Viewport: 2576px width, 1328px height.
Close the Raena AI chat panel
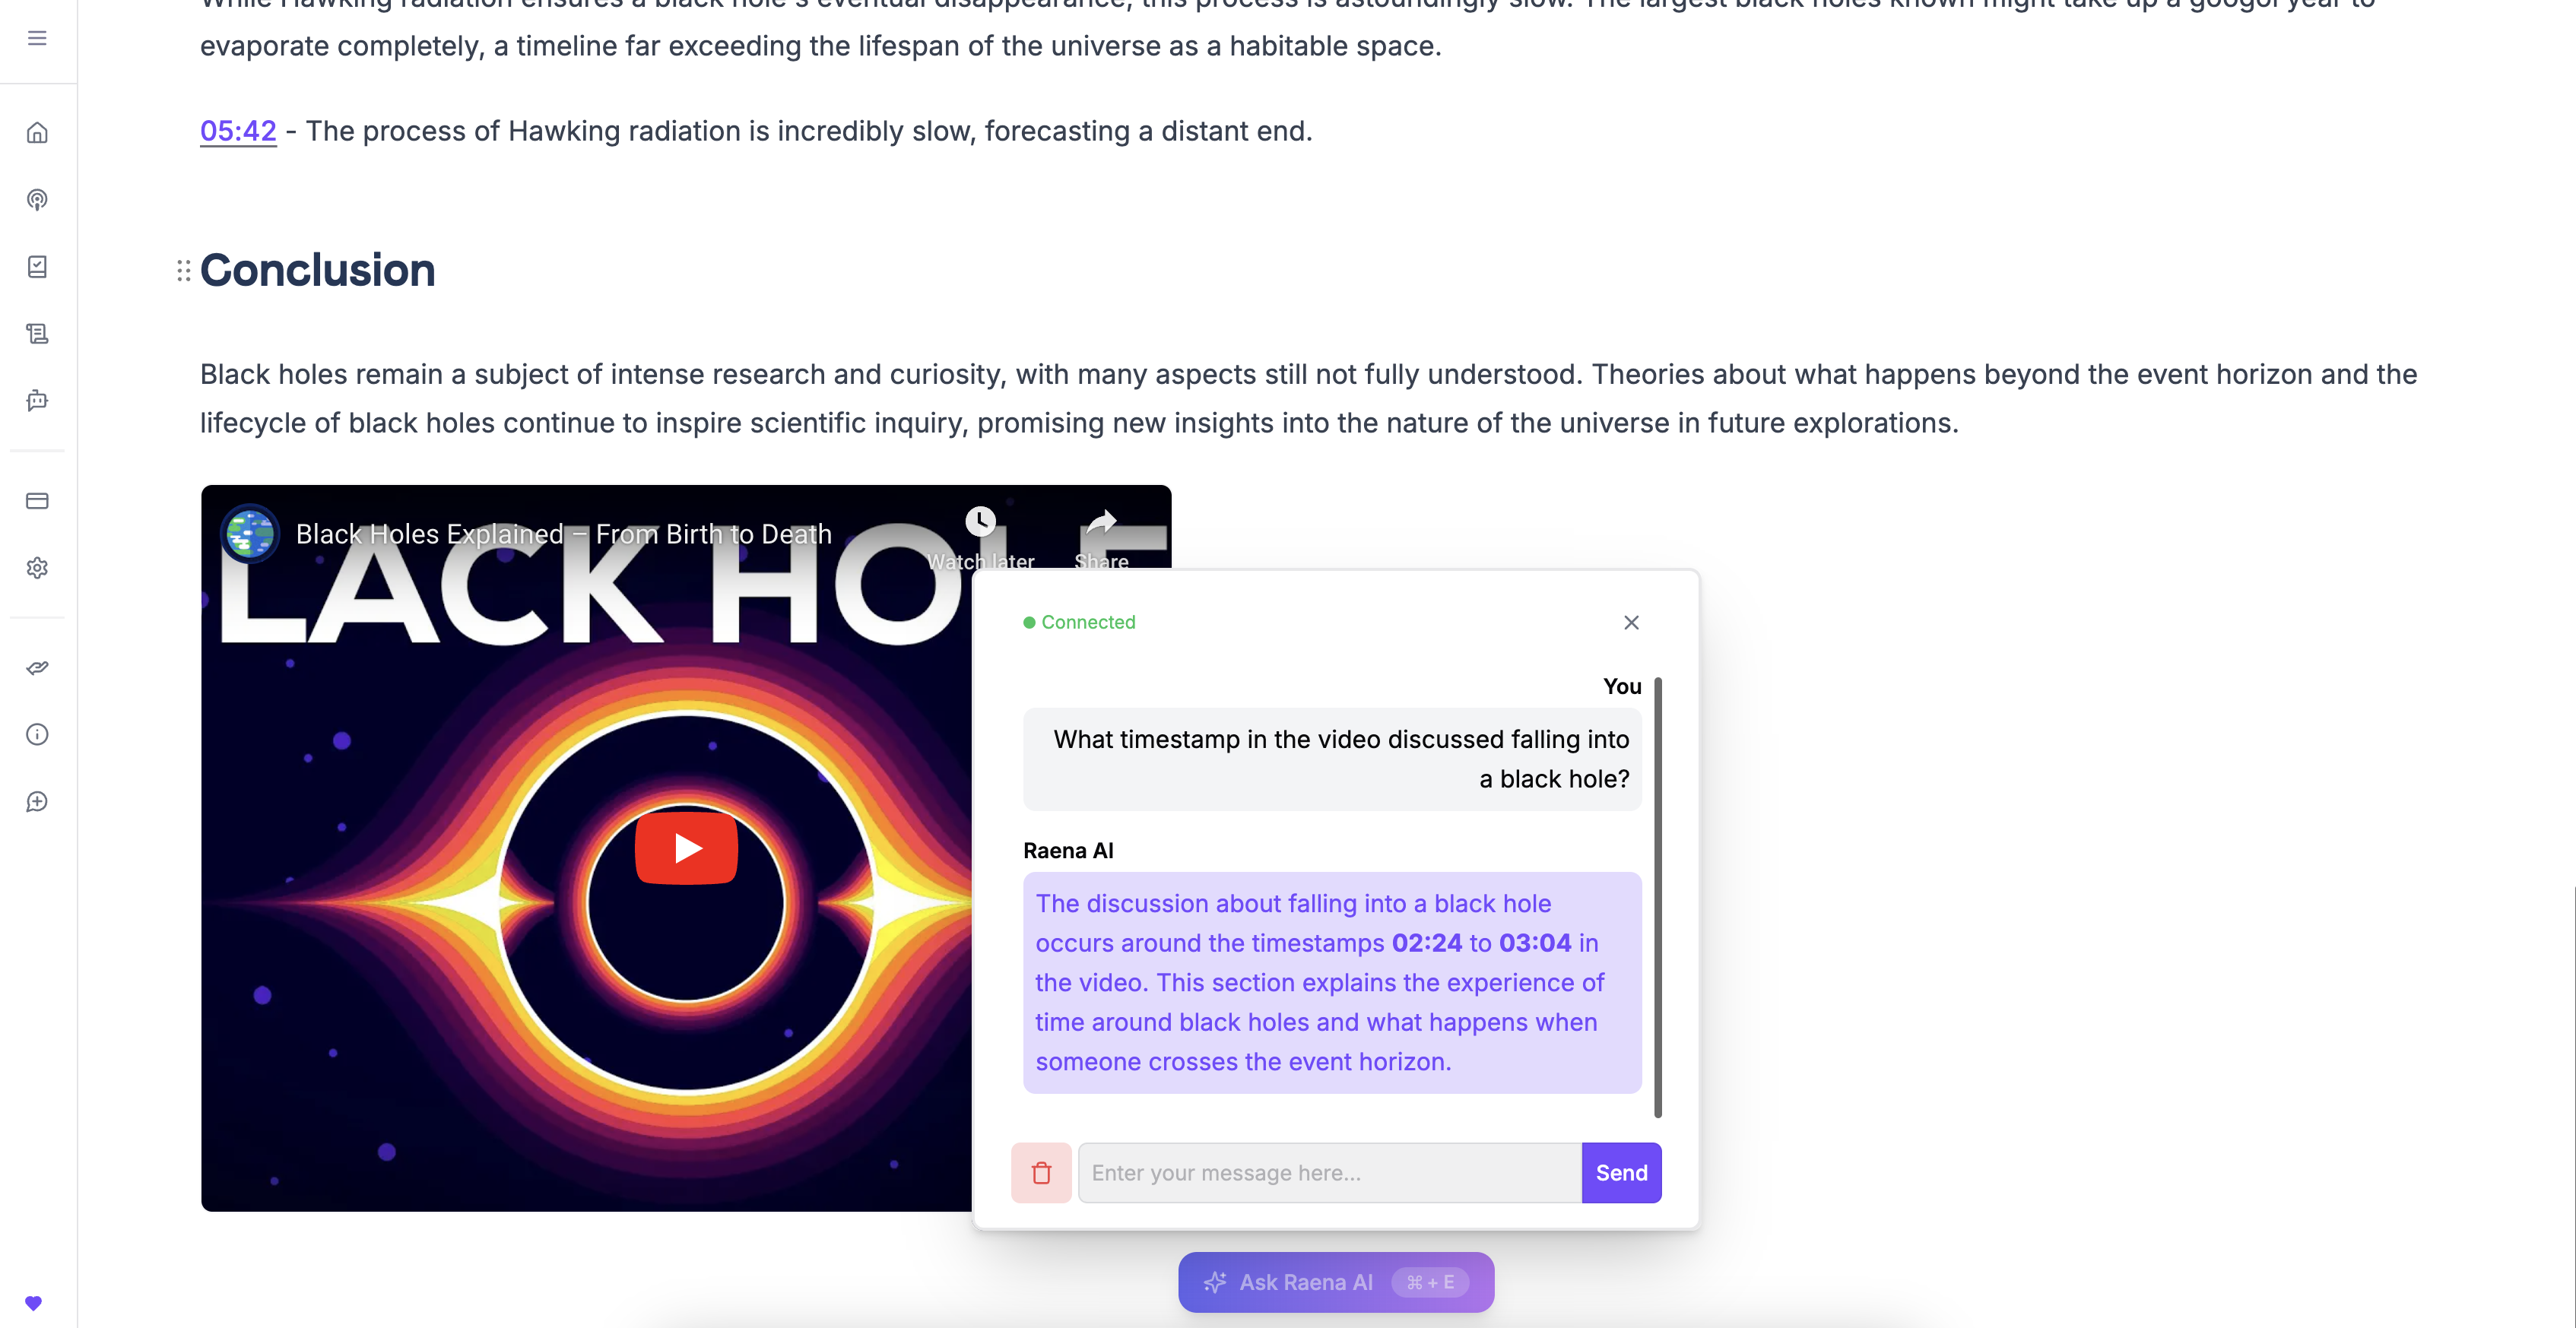coord(1631,623)
